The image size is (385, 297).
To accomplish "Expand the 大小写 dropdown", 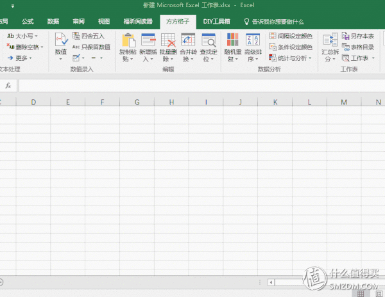I will pyautogui.click(x=22, y=36).
